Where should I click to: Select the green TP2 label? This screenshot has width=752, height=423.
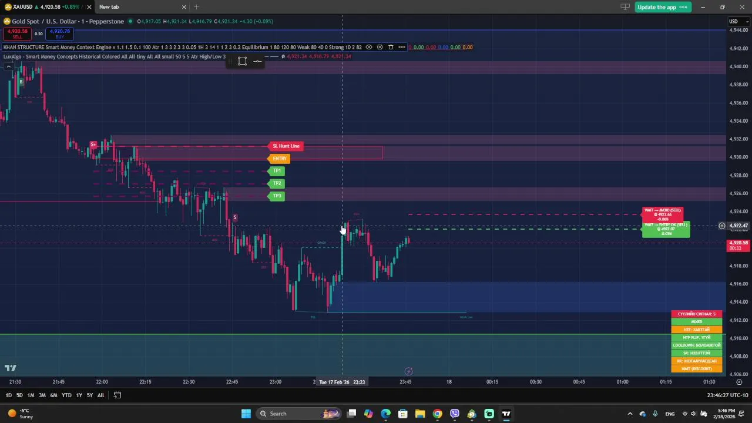coord(276,183)
